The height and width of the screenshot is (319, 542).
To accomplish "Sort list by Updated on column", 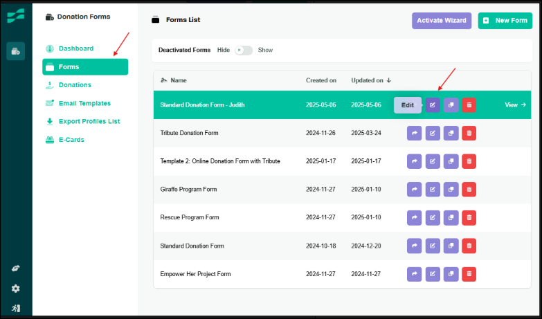I will [370, 80].
